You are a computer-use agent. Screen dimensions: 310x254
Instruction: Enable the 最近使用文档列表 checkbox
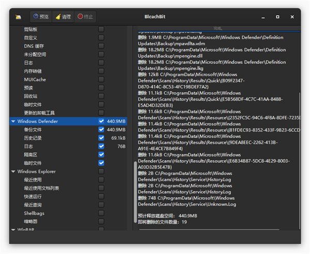point(101,188)
